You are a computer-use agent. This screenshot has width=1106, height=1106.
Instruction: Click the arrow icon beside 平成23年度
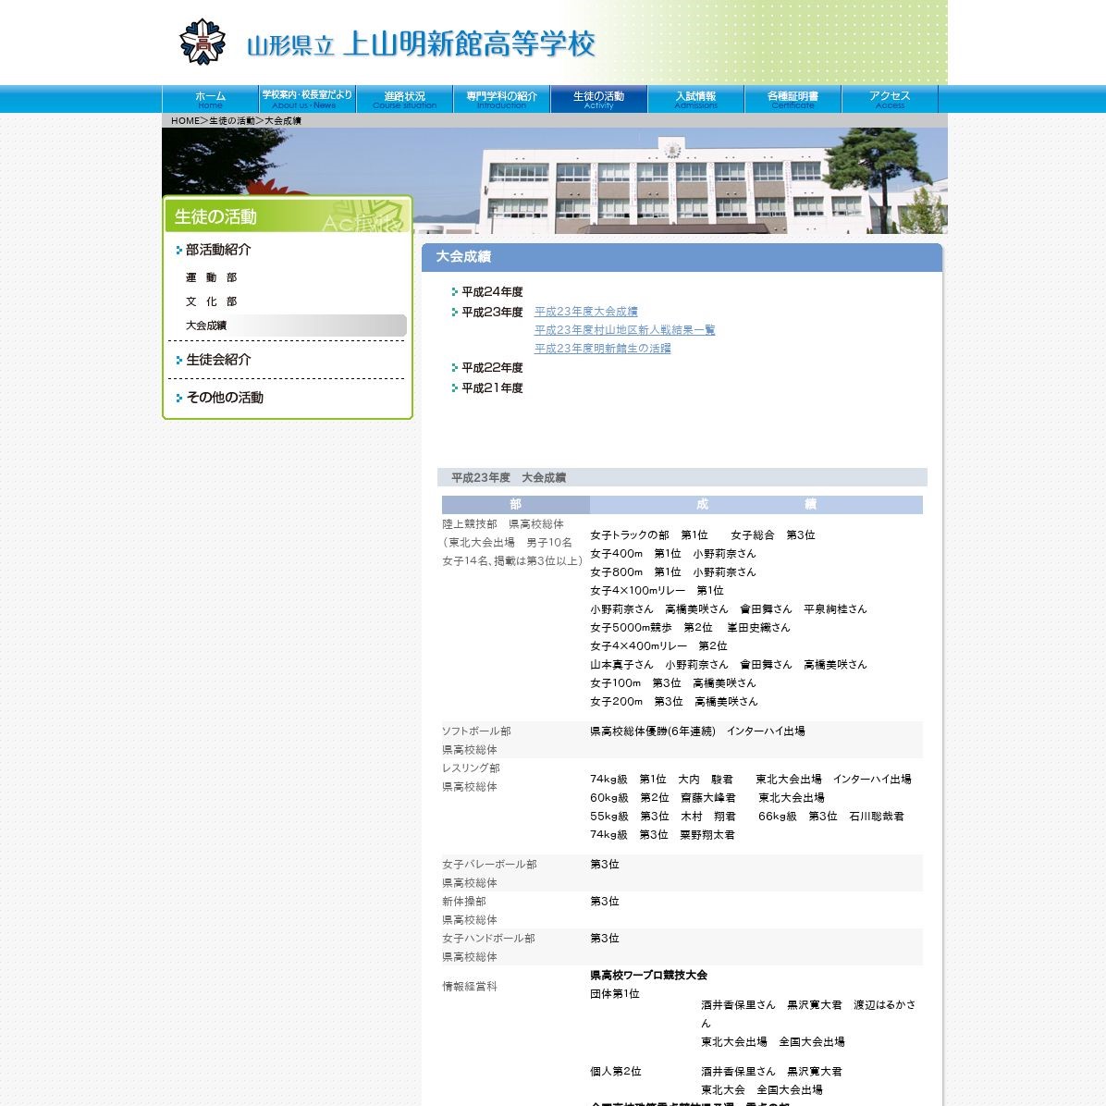[x=455, y=312]
